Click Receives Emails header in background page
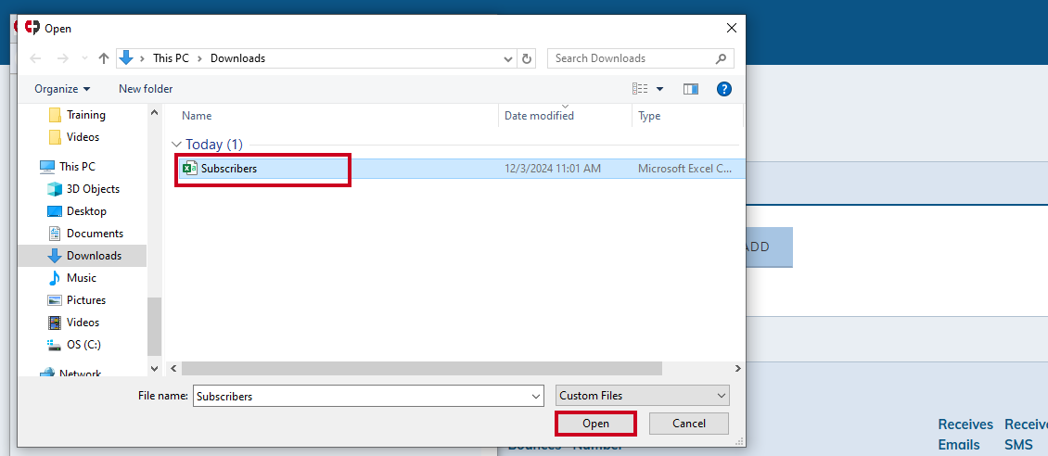1048x456 pixels. [x=965, y=435]
